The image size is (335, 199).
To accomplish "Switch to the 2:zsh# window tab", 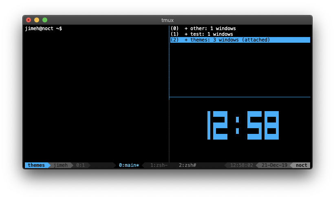I will pos(187,165).
